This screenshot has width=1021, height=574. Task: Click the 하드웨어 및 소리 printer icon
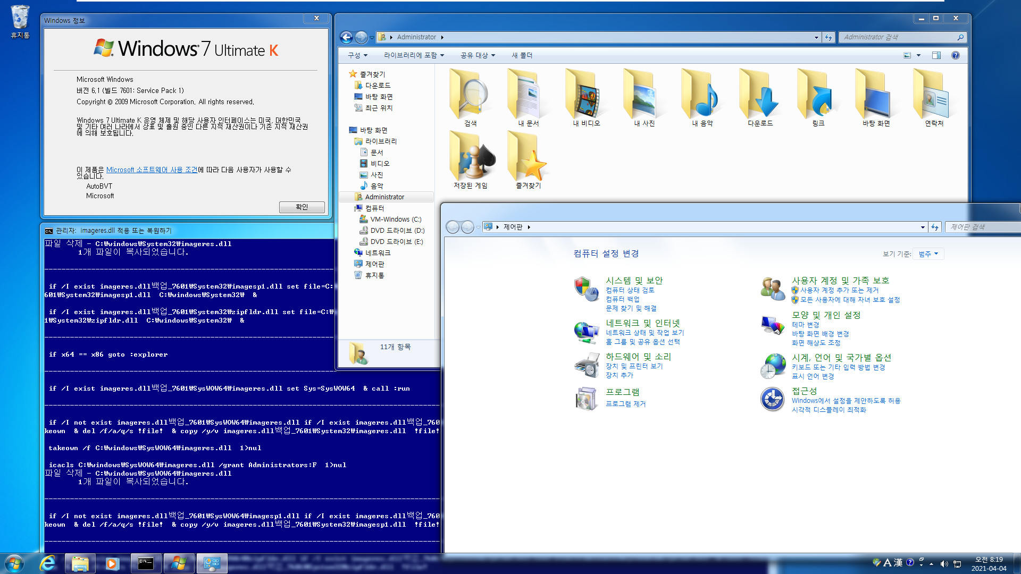(x=587, y=365)
